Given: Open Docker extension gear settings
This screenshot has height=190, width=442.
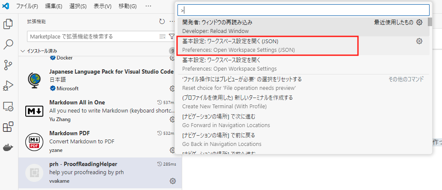Looking at the screenshot, I should coord(172,58).
